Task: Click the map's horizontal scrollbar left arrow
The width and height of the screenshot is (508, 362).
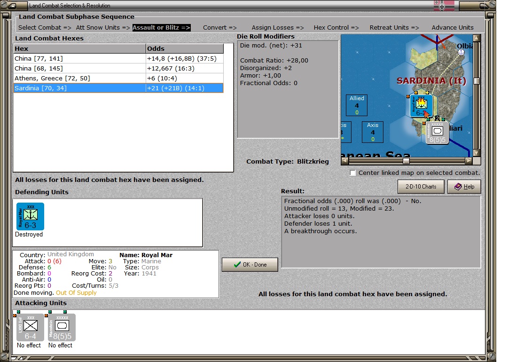Action: [x=345, y=160]
